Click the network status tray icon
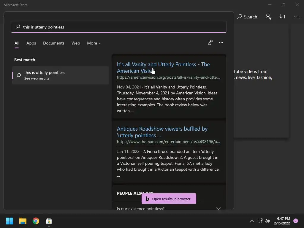 tap(260, 221)
